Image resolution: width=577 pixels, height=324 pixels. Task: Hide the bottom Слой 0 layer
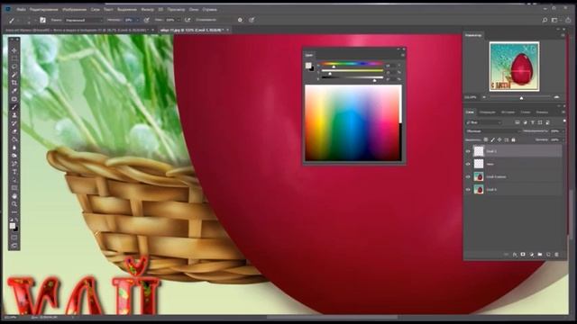point(468,190)
